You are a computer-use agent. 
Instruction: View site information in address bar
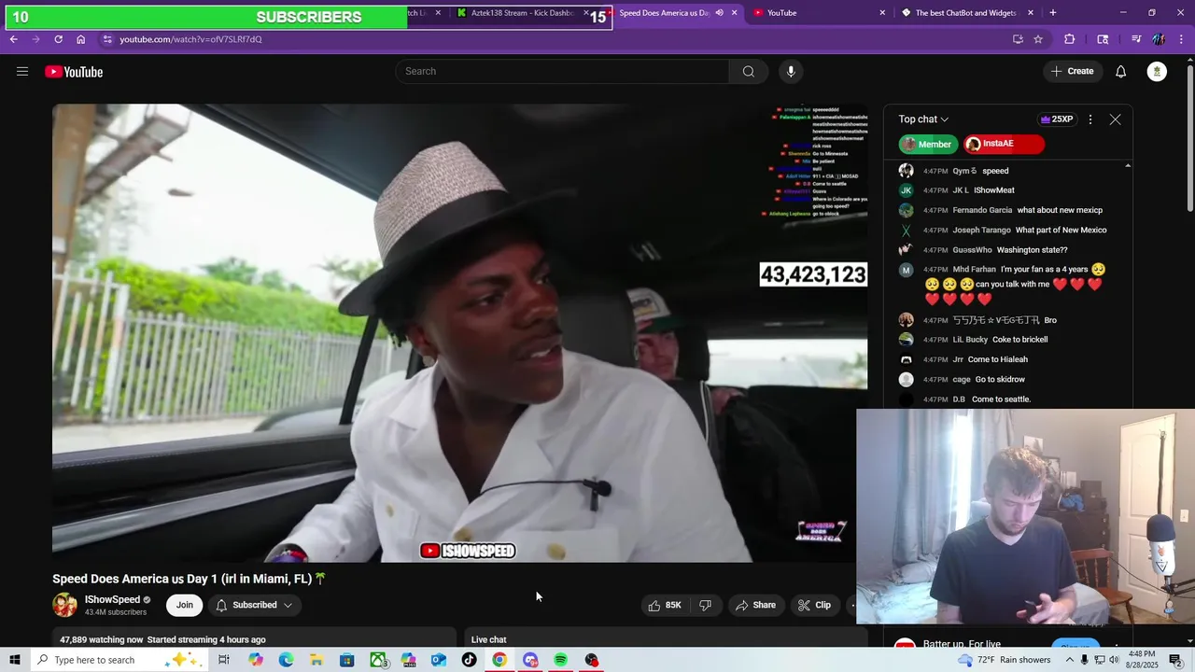click(x=107, y=39)
